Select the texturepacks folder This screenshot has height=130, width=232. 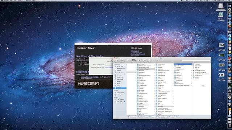pyautogui.click(x=183, y=84)
